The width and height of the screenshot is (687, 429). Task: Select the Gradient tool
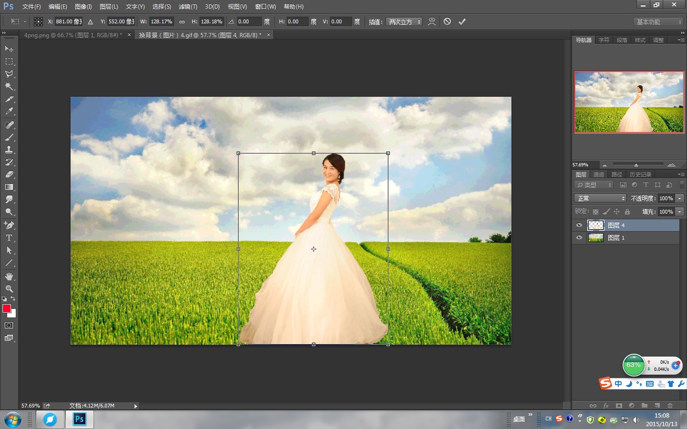point(9,187)
